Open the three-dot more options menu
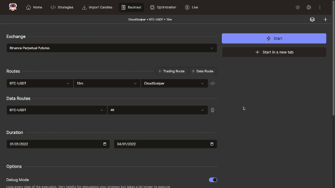This screenshot has height=188, width=335. click(x=320, y=7)
